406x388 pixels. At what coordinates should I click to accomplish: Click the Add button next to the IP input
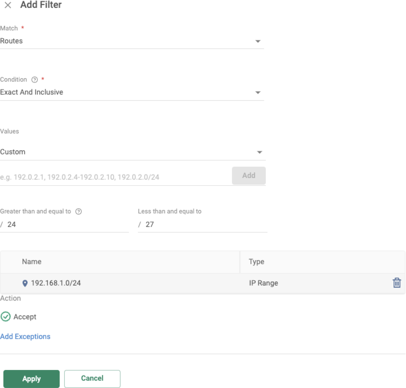(x=249, y=175)
